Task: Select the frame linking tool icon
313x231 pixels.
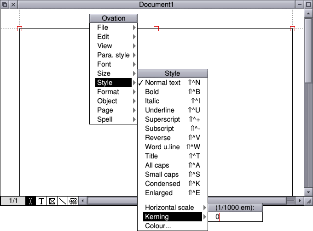Action: (73, 201)
